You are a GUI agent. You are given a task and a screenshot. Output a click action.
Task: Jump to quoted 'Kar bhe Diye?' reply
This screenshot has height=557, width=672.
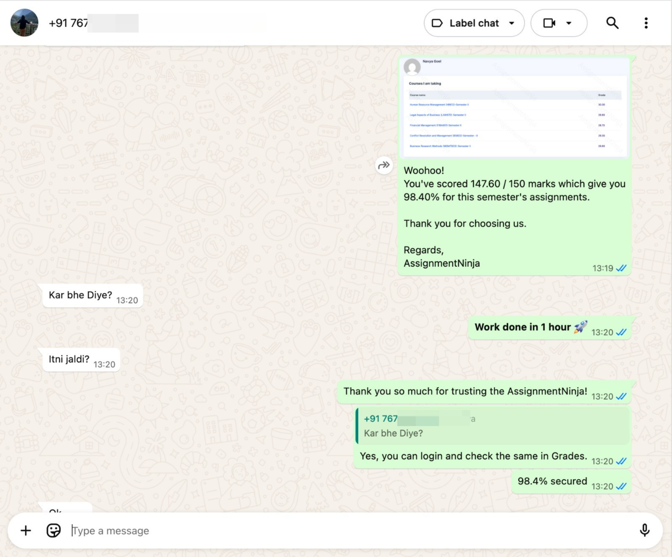click(493, 426)
